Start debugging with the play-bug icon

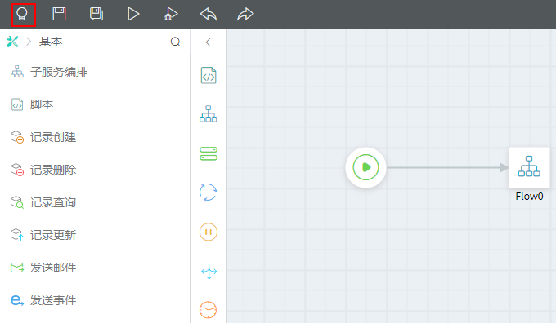(171, 14)
